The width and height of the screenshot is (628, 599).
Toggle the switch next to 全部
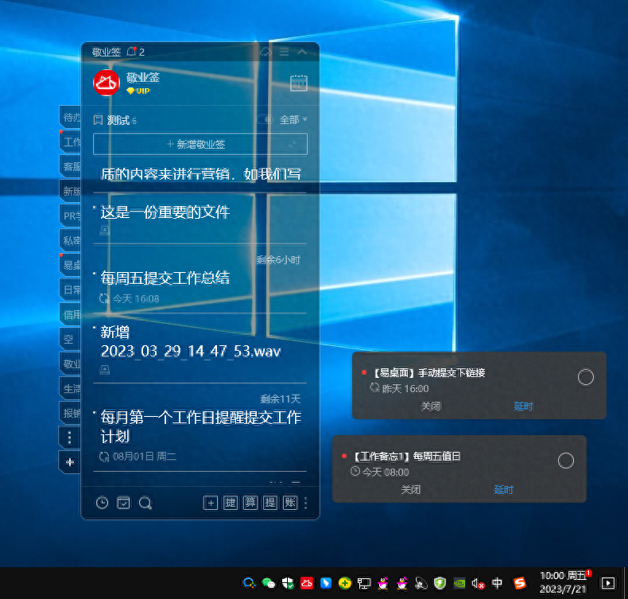click(x=265, y=120)
